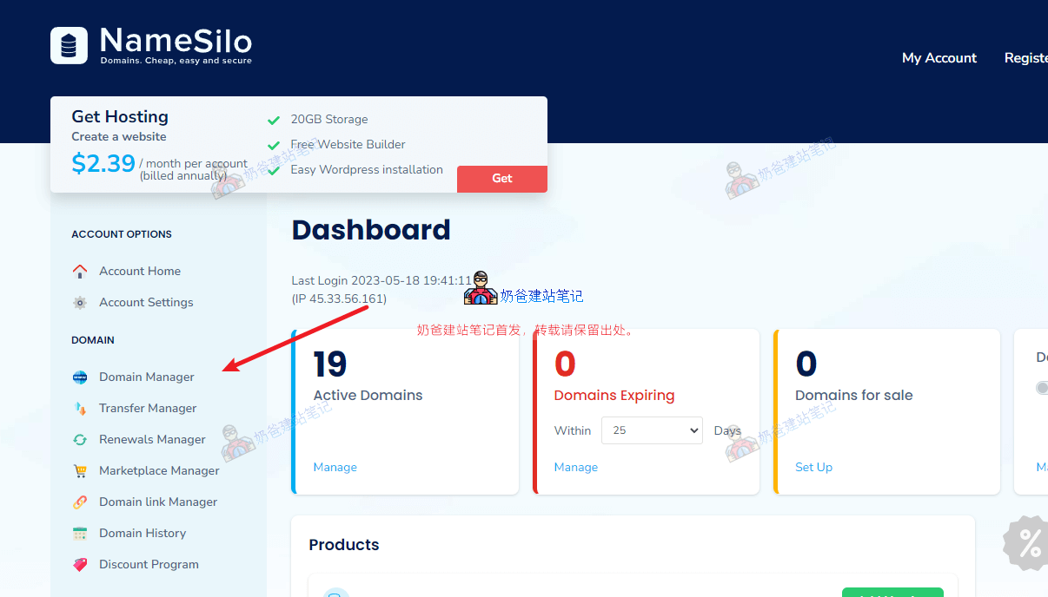Select the radio button in the rightmost card
The height and width of the screenshot is (597, 1048).
click(1042, 388)
